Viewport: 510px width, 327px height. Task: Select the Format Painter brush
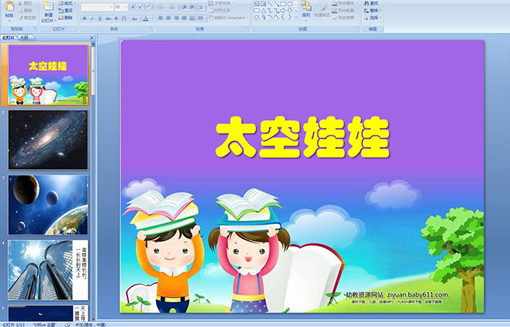[x=20, y=17]
